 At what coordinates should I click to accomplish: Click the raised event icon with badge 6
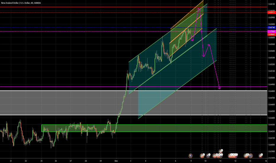[x=220, y=151]
